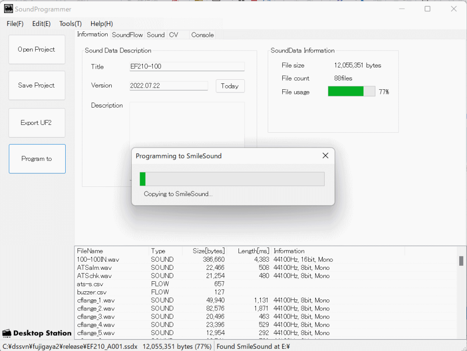Screen dimensions: 467x351
Task: Open the File(F) menu
Action: (15, 24)
